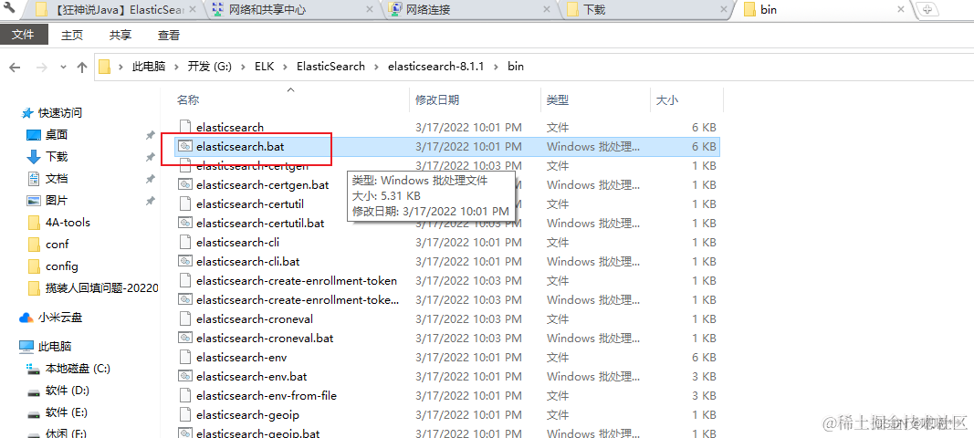Click the 此电脑 computer icon in sidebar
974x438 pixels.
26,346
